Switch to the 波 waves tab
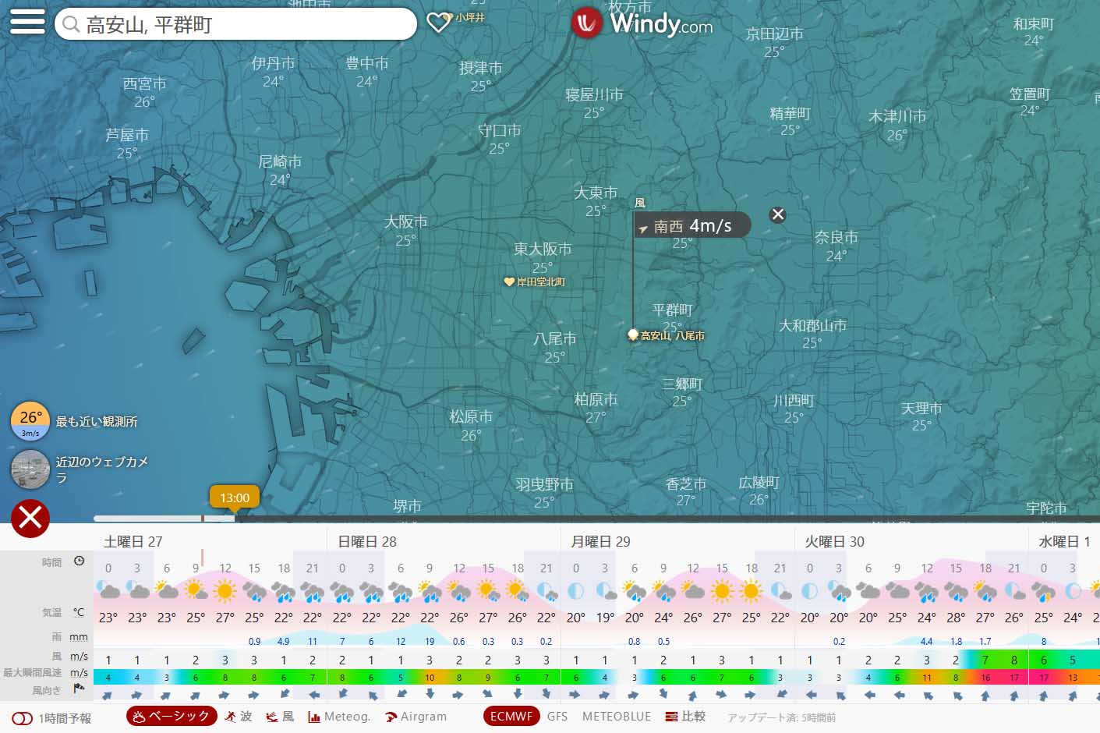Image resolution: width=1100 pixels, height=733 pixels. click(239, 716)
